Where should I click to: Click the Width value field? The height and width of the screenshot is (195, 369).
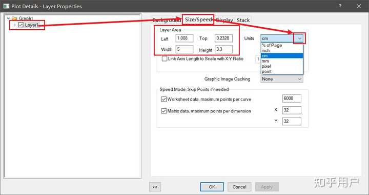click(x=184, y=49)
